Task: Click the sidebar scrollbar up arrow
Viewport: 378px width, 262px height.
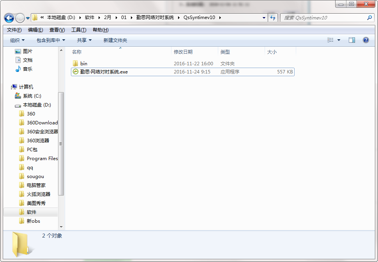Action: pyautogui.click(x=61, y=50)
